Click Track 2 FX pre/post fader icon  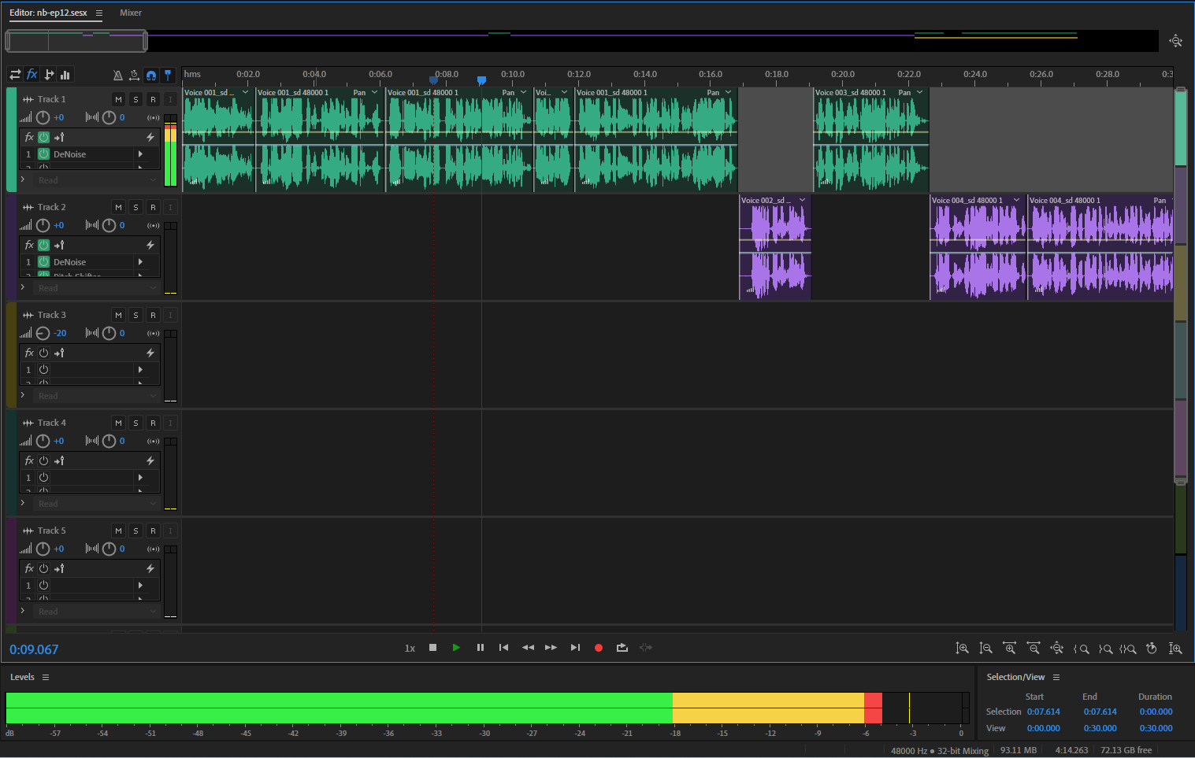coord(59,245)
